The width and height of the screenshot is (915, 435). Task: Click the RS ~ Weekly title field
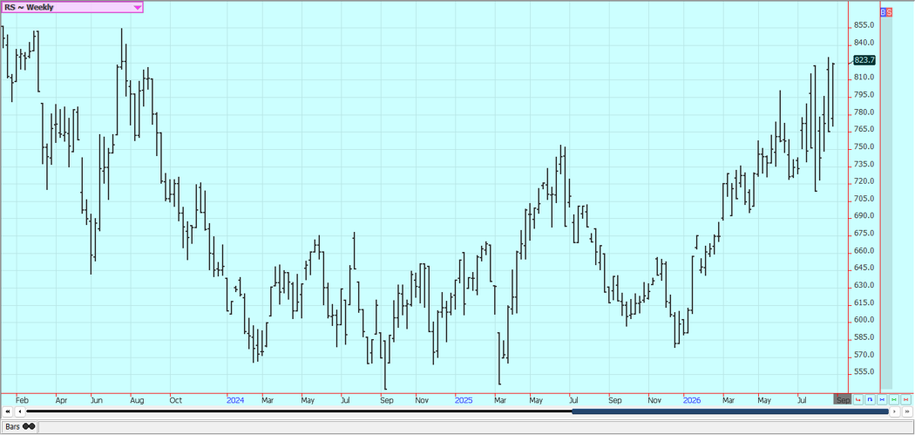click(x=72, y=8)
